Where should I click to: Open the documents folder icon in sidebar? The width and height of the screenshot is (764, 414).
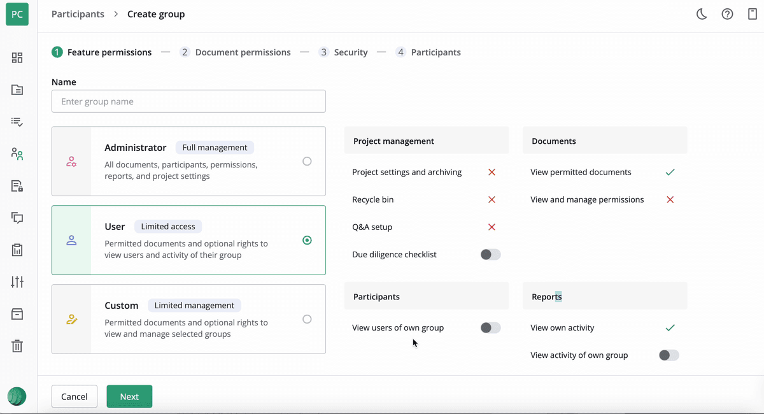pyautogui.click(x=17, y=90)
